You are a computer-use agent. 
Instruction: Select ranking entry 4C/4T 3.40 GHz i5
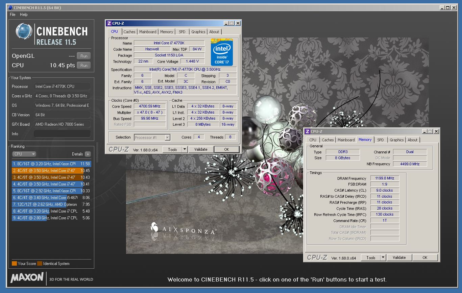tap(51, 198)
